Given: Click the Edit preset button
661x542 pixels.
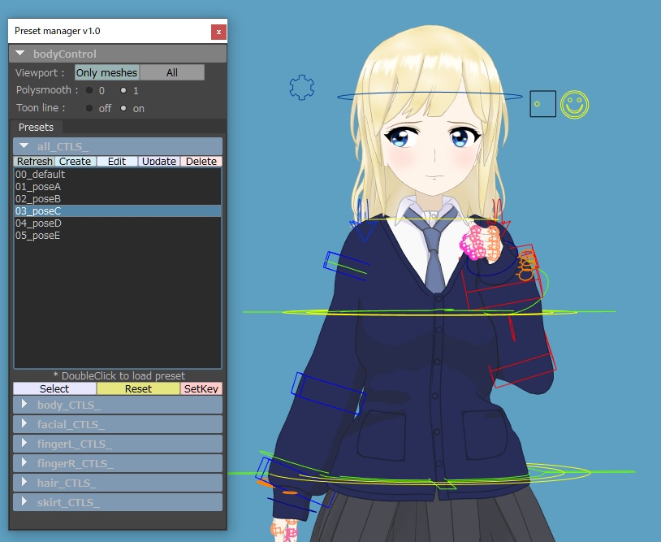Looking at the screenshot, I should 117,161.
